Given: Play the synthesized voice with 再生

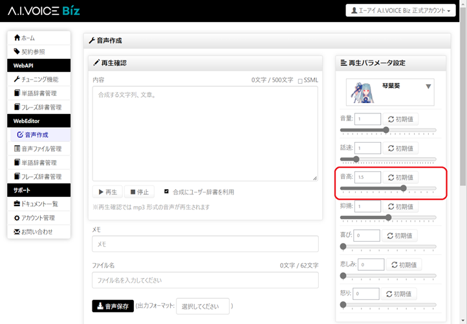Looking at the screenshot, I should pyautogui.click(x=107, y=192).
